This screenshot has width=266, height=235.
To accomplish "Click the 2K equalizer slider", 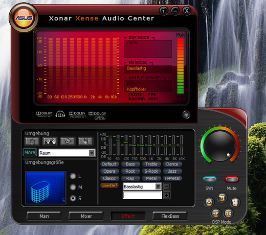I will tap(157, 146).
